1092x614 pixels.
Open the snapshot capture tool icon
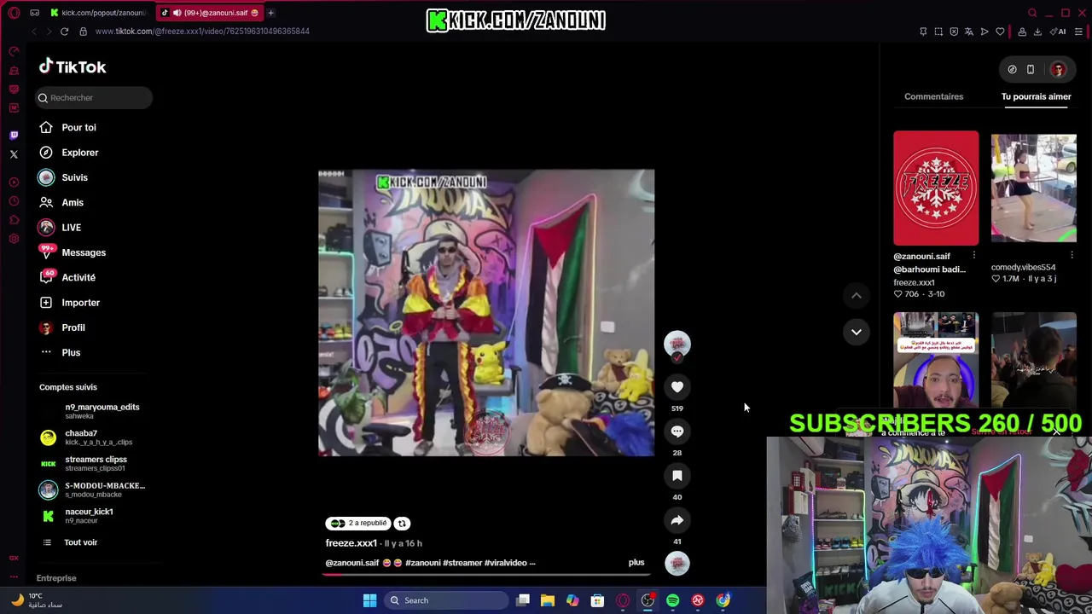click(x=938, y=32)
